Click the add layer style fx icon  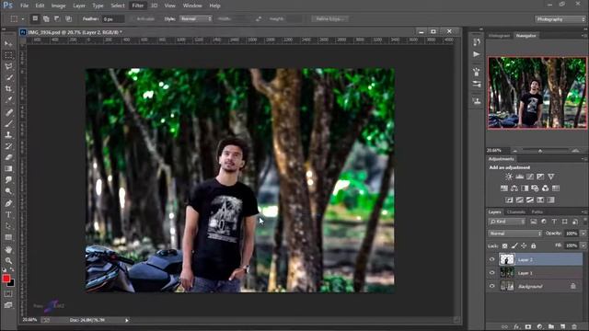point(516,327)
